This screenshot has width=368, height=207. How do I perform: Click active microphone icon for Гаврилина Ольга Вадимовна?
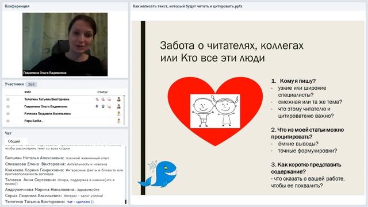point(97,106)
